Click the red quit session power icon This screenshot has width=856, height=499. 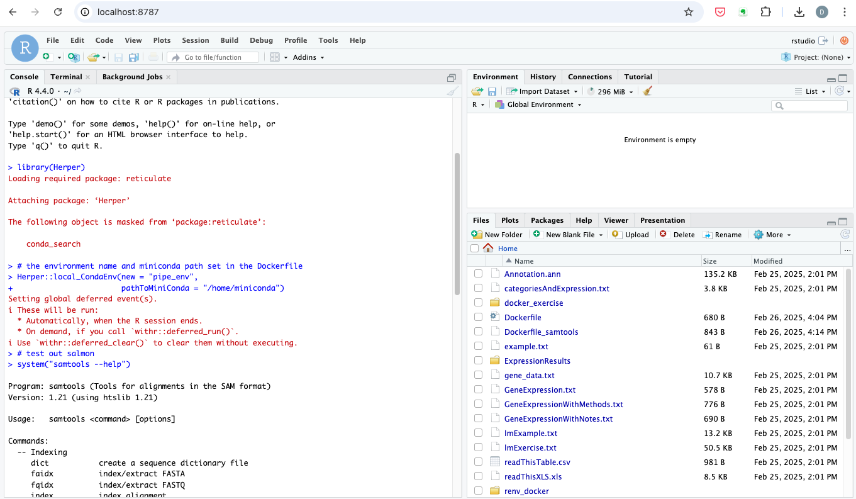pos(844,40)
